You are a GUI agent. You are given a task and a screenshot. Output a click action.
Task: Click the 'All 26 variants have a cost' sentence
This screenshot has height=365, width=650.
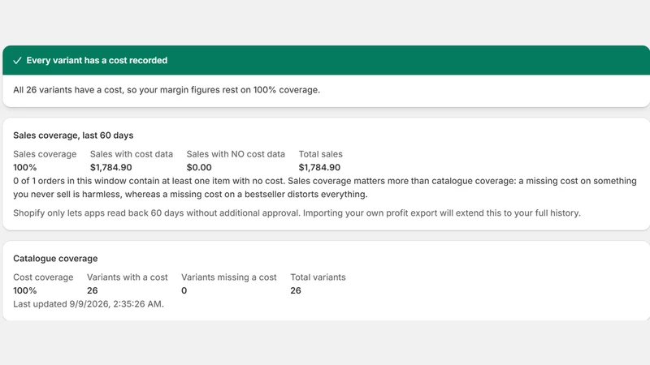167,90
